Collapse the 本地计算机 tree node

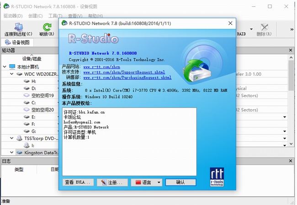click(5, 67)
